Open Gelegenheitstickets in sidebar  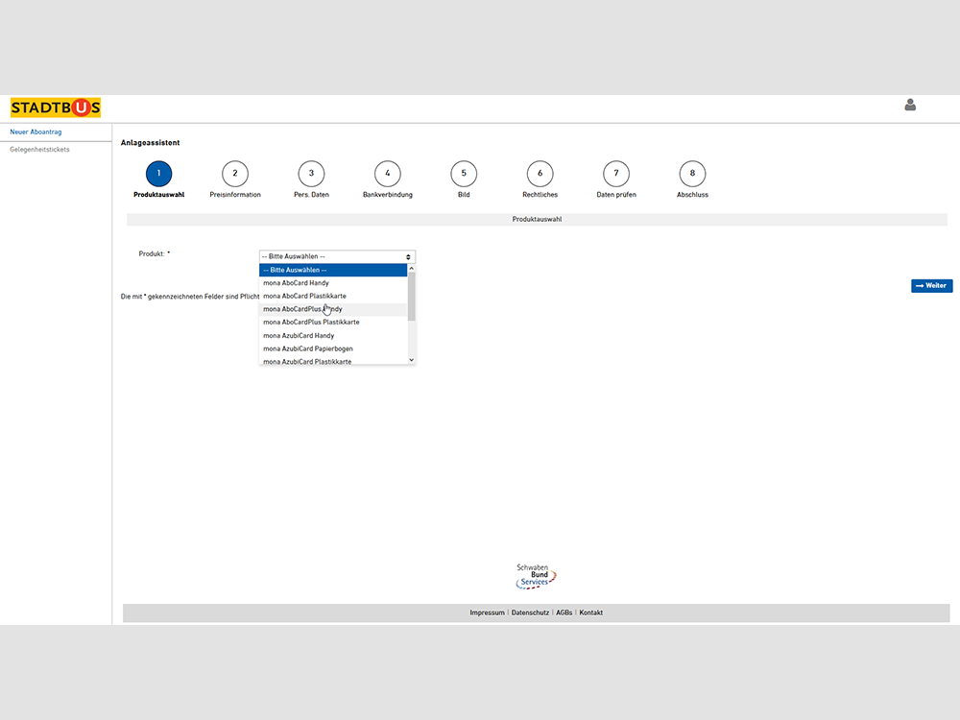click(39, 150)
